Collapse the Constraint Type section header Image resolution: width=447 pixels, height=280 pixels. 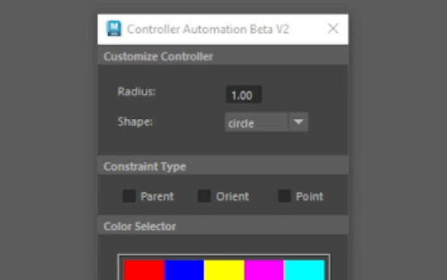(x=145, y=166)
